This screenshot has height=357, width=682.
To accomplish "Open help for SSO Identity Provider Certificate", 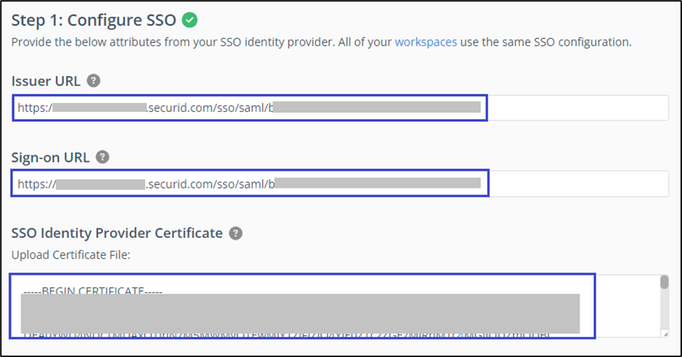I will pos(236,233).
